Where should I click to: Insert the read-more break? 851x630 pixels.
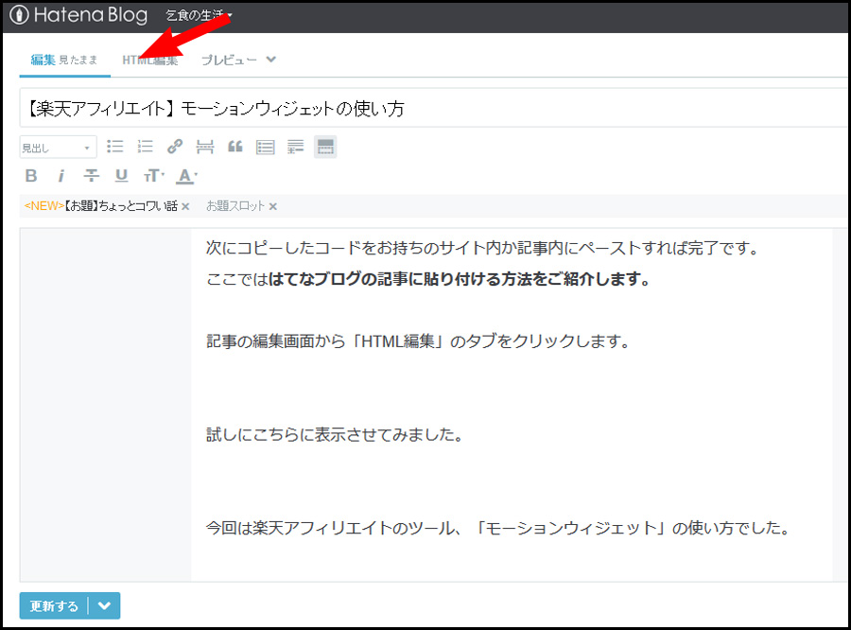coord(204,147)
